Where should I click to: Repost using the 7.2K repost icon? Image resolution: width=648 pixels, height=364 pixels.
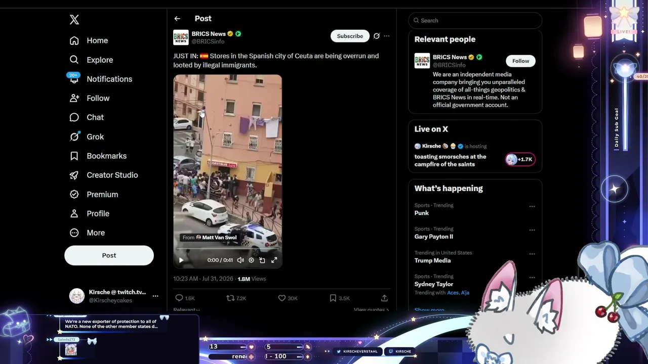pos(230,298)
